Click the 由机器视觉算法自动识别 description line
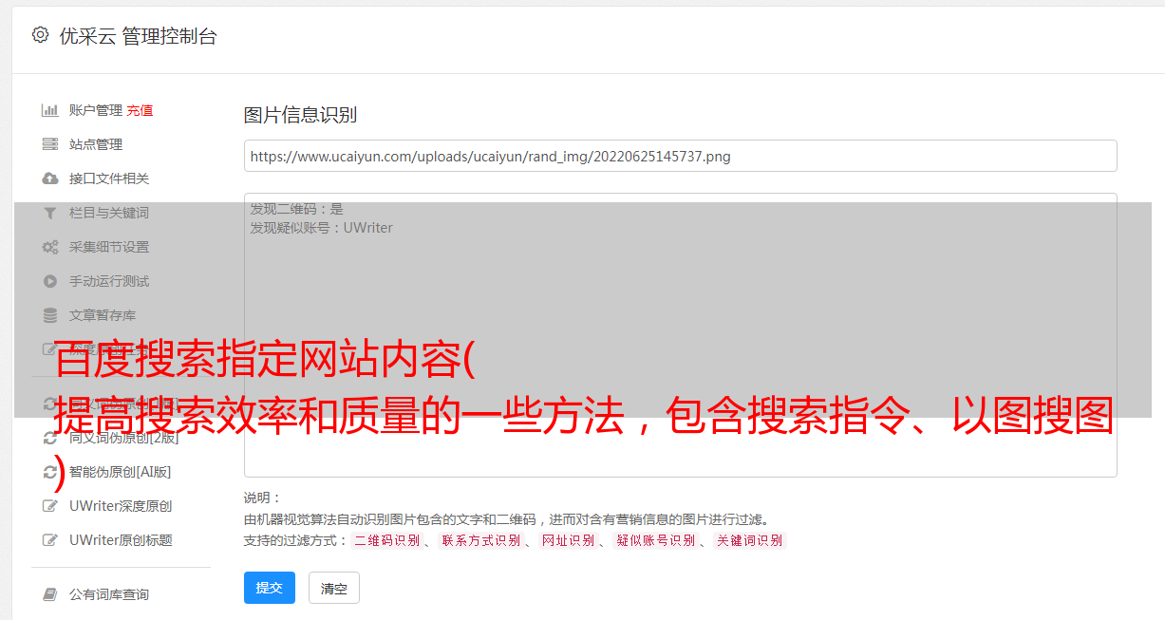Viewport: 1165px width, 620px height. (x=506, y=519)
